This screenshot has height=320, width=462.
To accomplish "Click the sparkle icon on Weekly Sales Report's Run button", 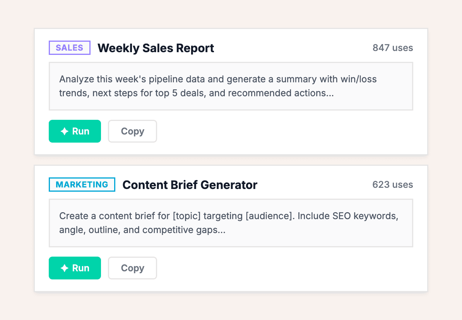I will click(65, 131).
